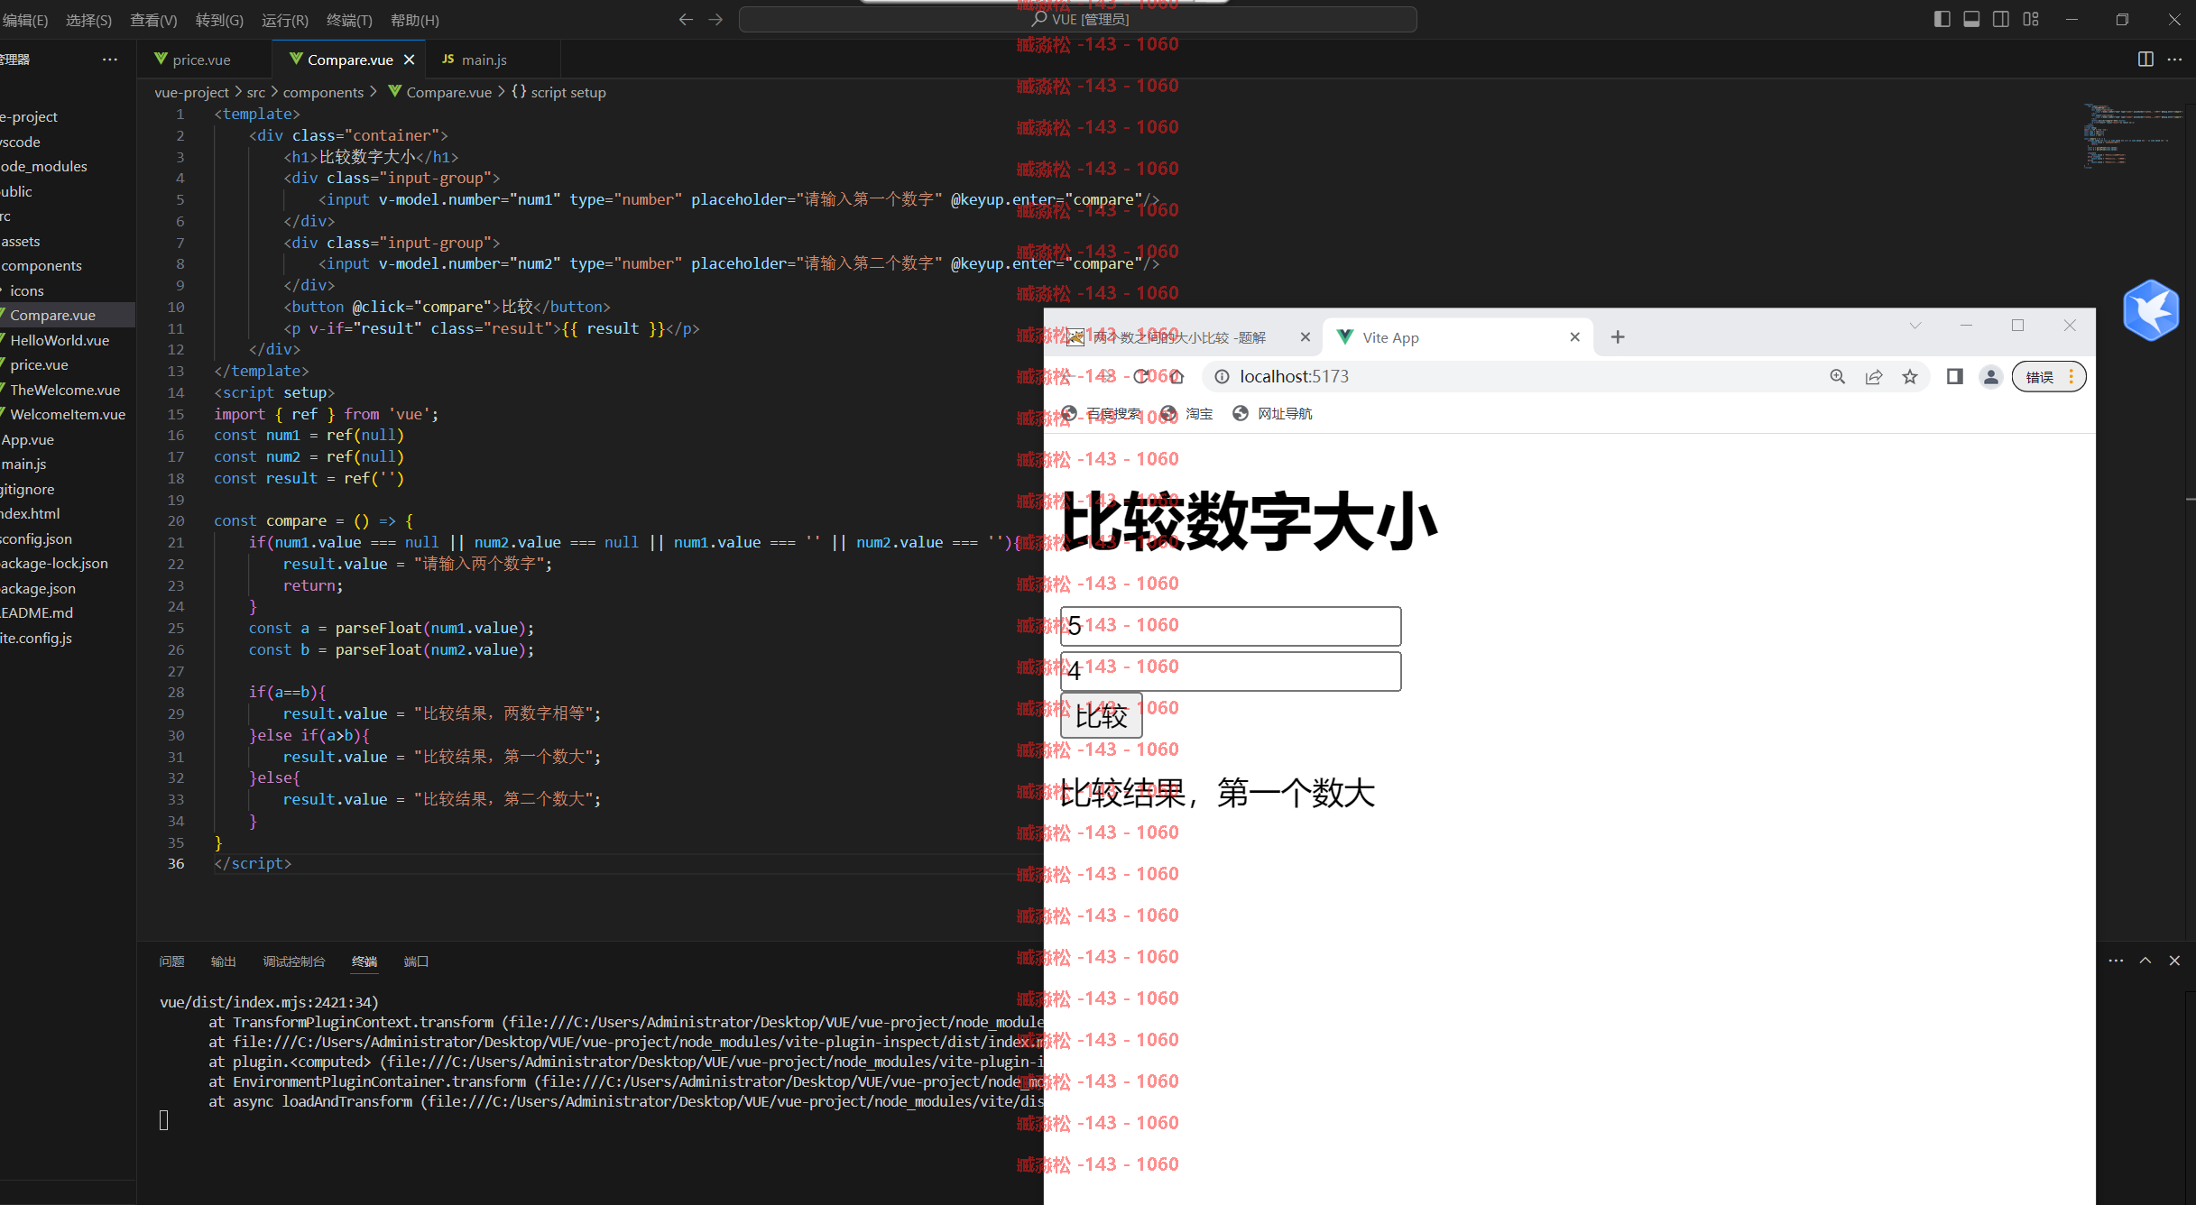Open explorer views more actions

click(110, 60)
